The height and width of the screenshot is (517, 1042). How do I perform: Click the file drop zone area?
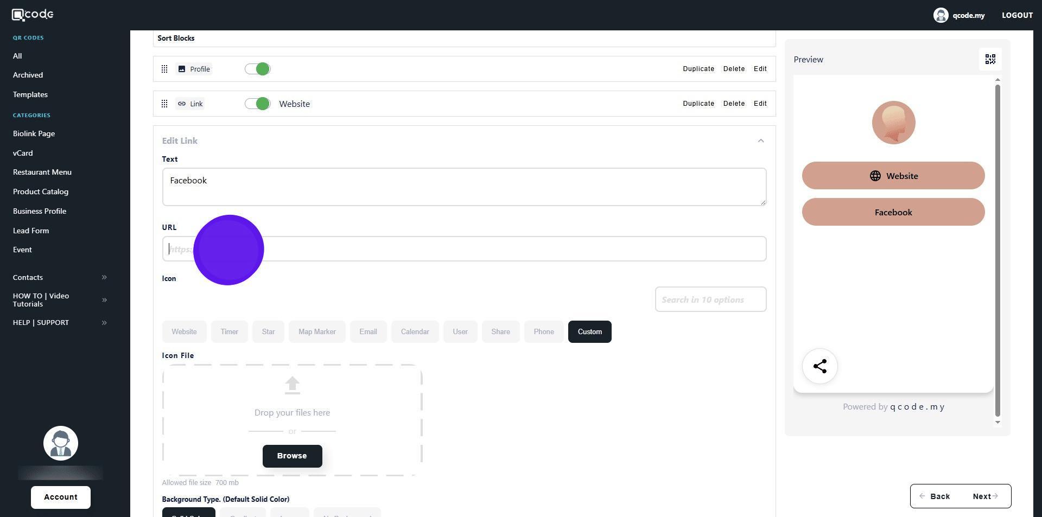pyautogui.click(x=292, y=420)
